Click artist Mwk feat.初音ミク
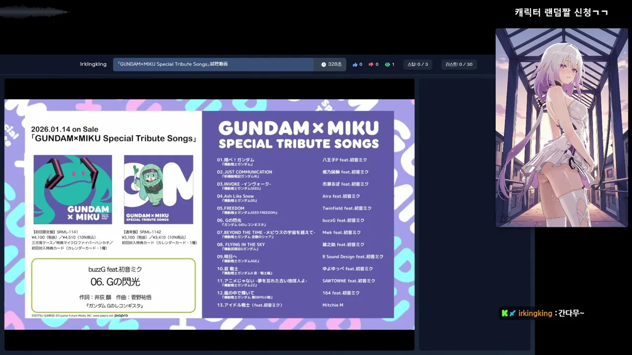 coord(342,233)
